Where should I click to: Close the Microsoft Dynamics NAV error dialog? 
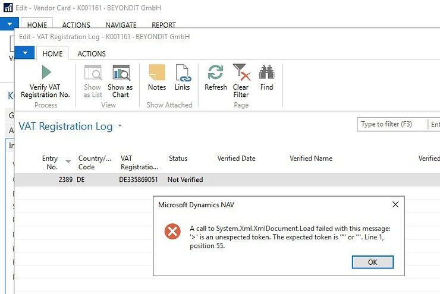point(395,204)
